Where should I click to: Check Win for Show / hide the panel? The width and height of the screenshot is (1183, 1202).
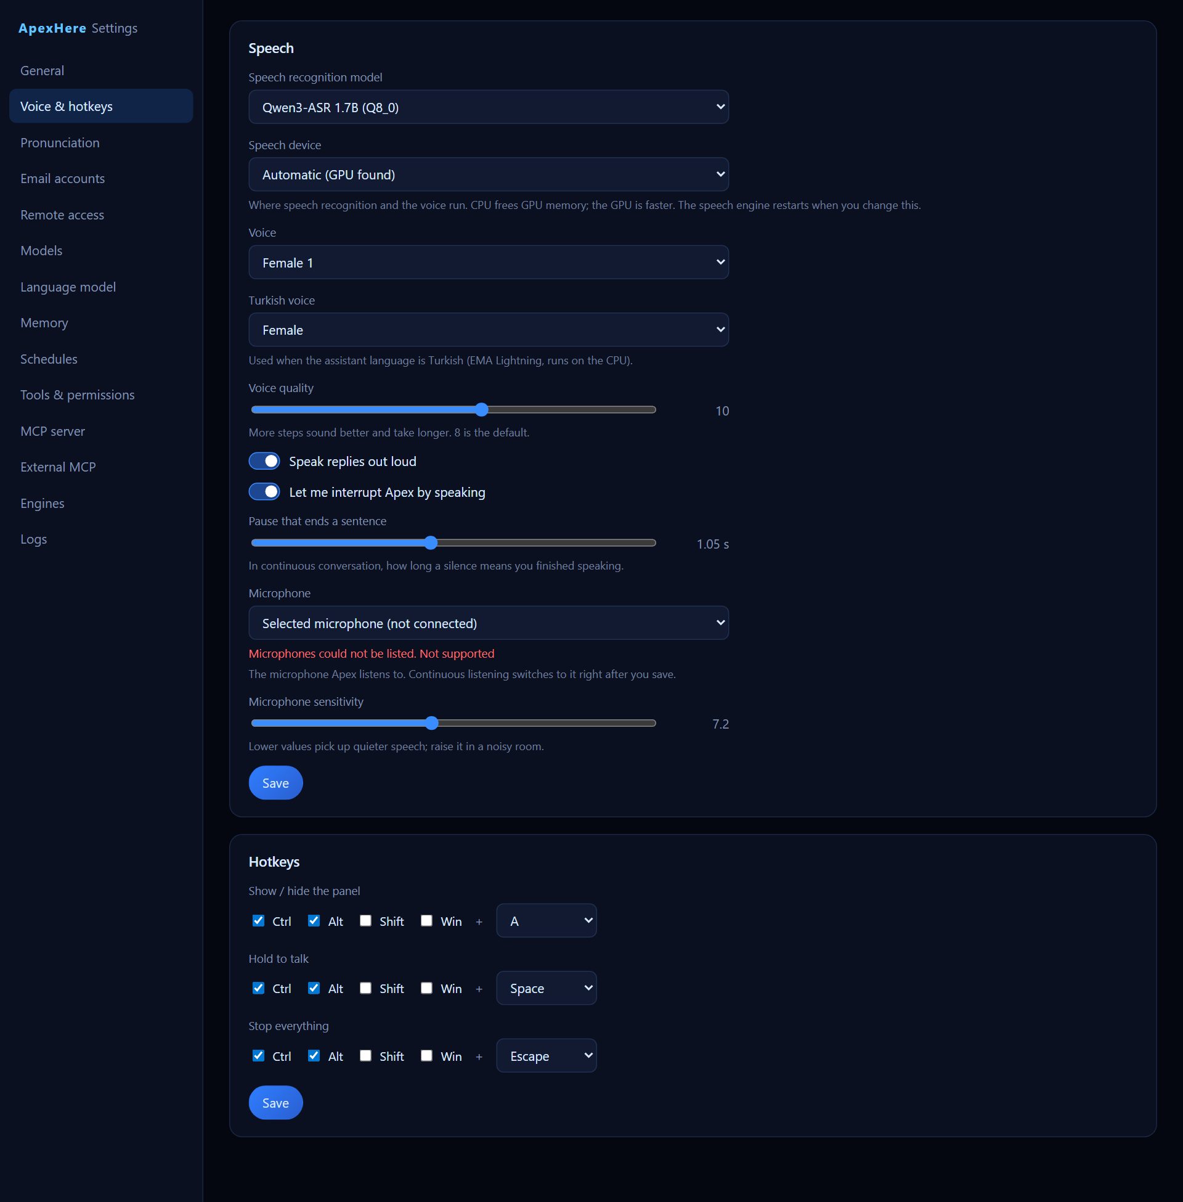[x=426, y=920]
